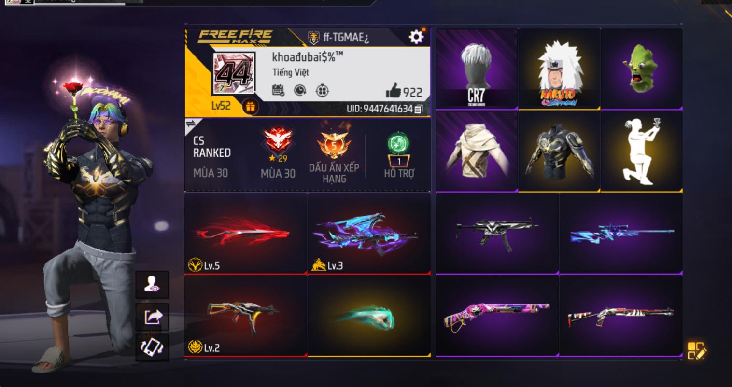Open the calendar icon under Tiếng Việt

point(278,90)
